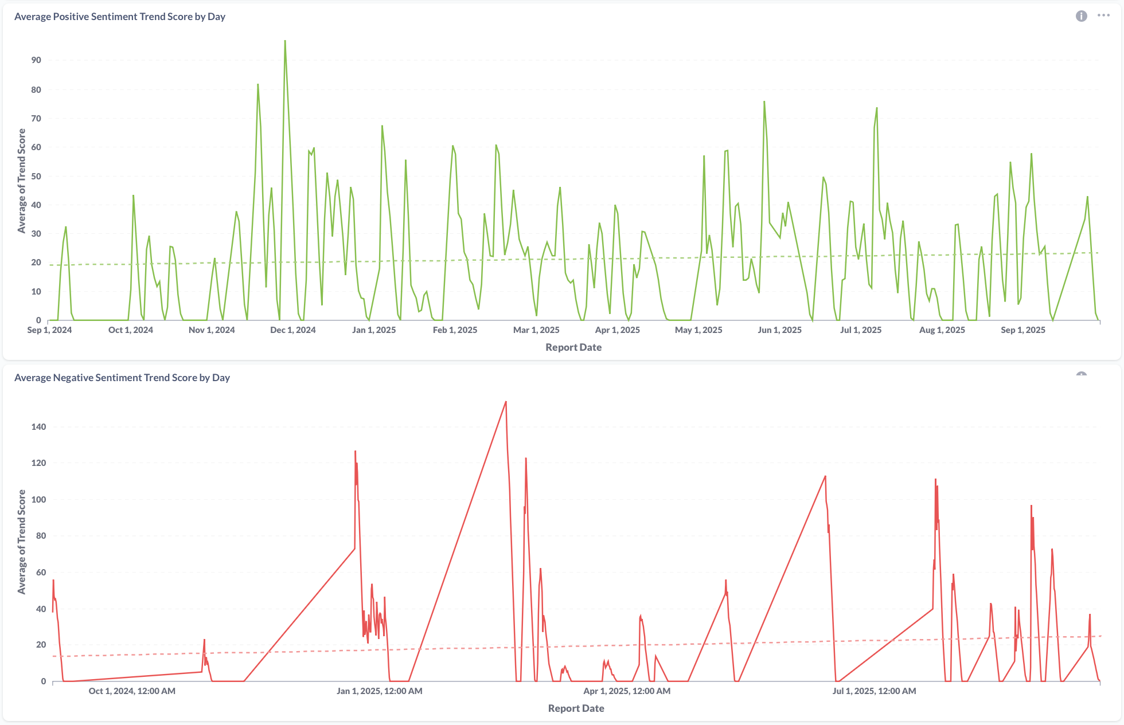Open 'Average Positive Sentiment Trend Score by Day' title
This screenshot has width=1124, height=725.
pos(119,17)
